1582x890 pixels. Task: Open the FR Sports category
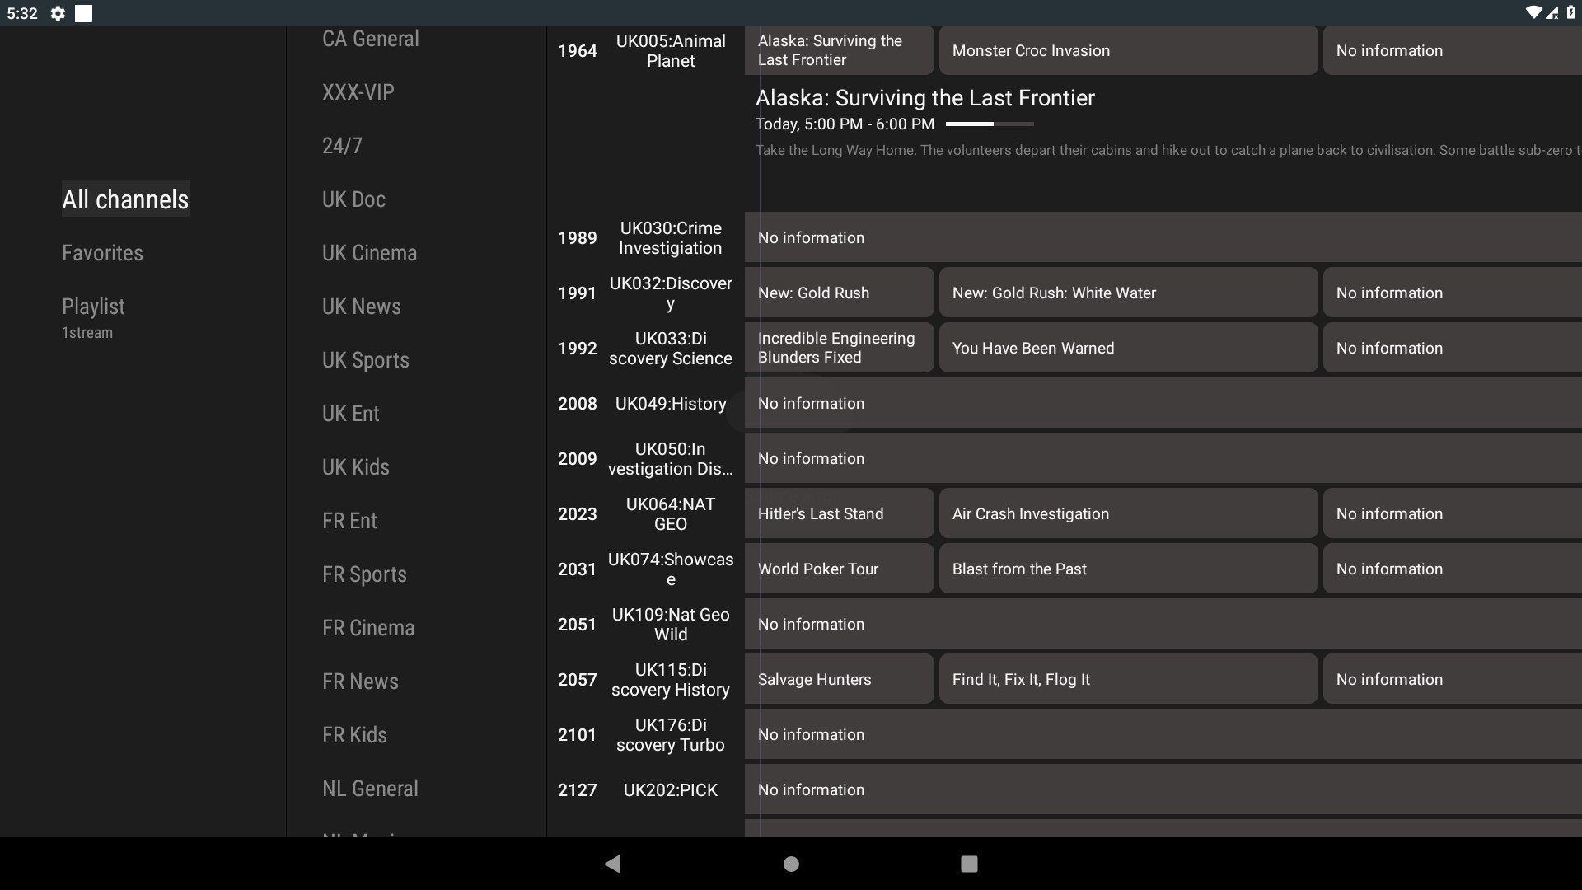pos(364,574)
